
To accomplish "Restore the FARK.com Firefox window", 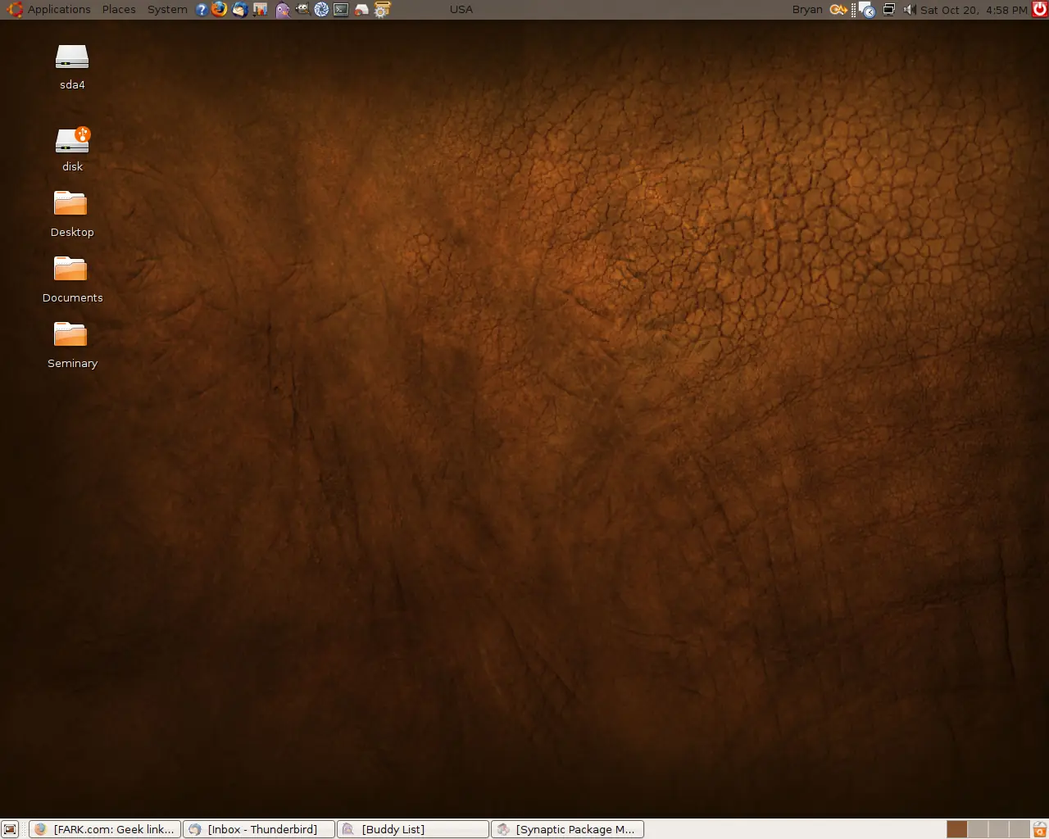I will pos(105,829).
